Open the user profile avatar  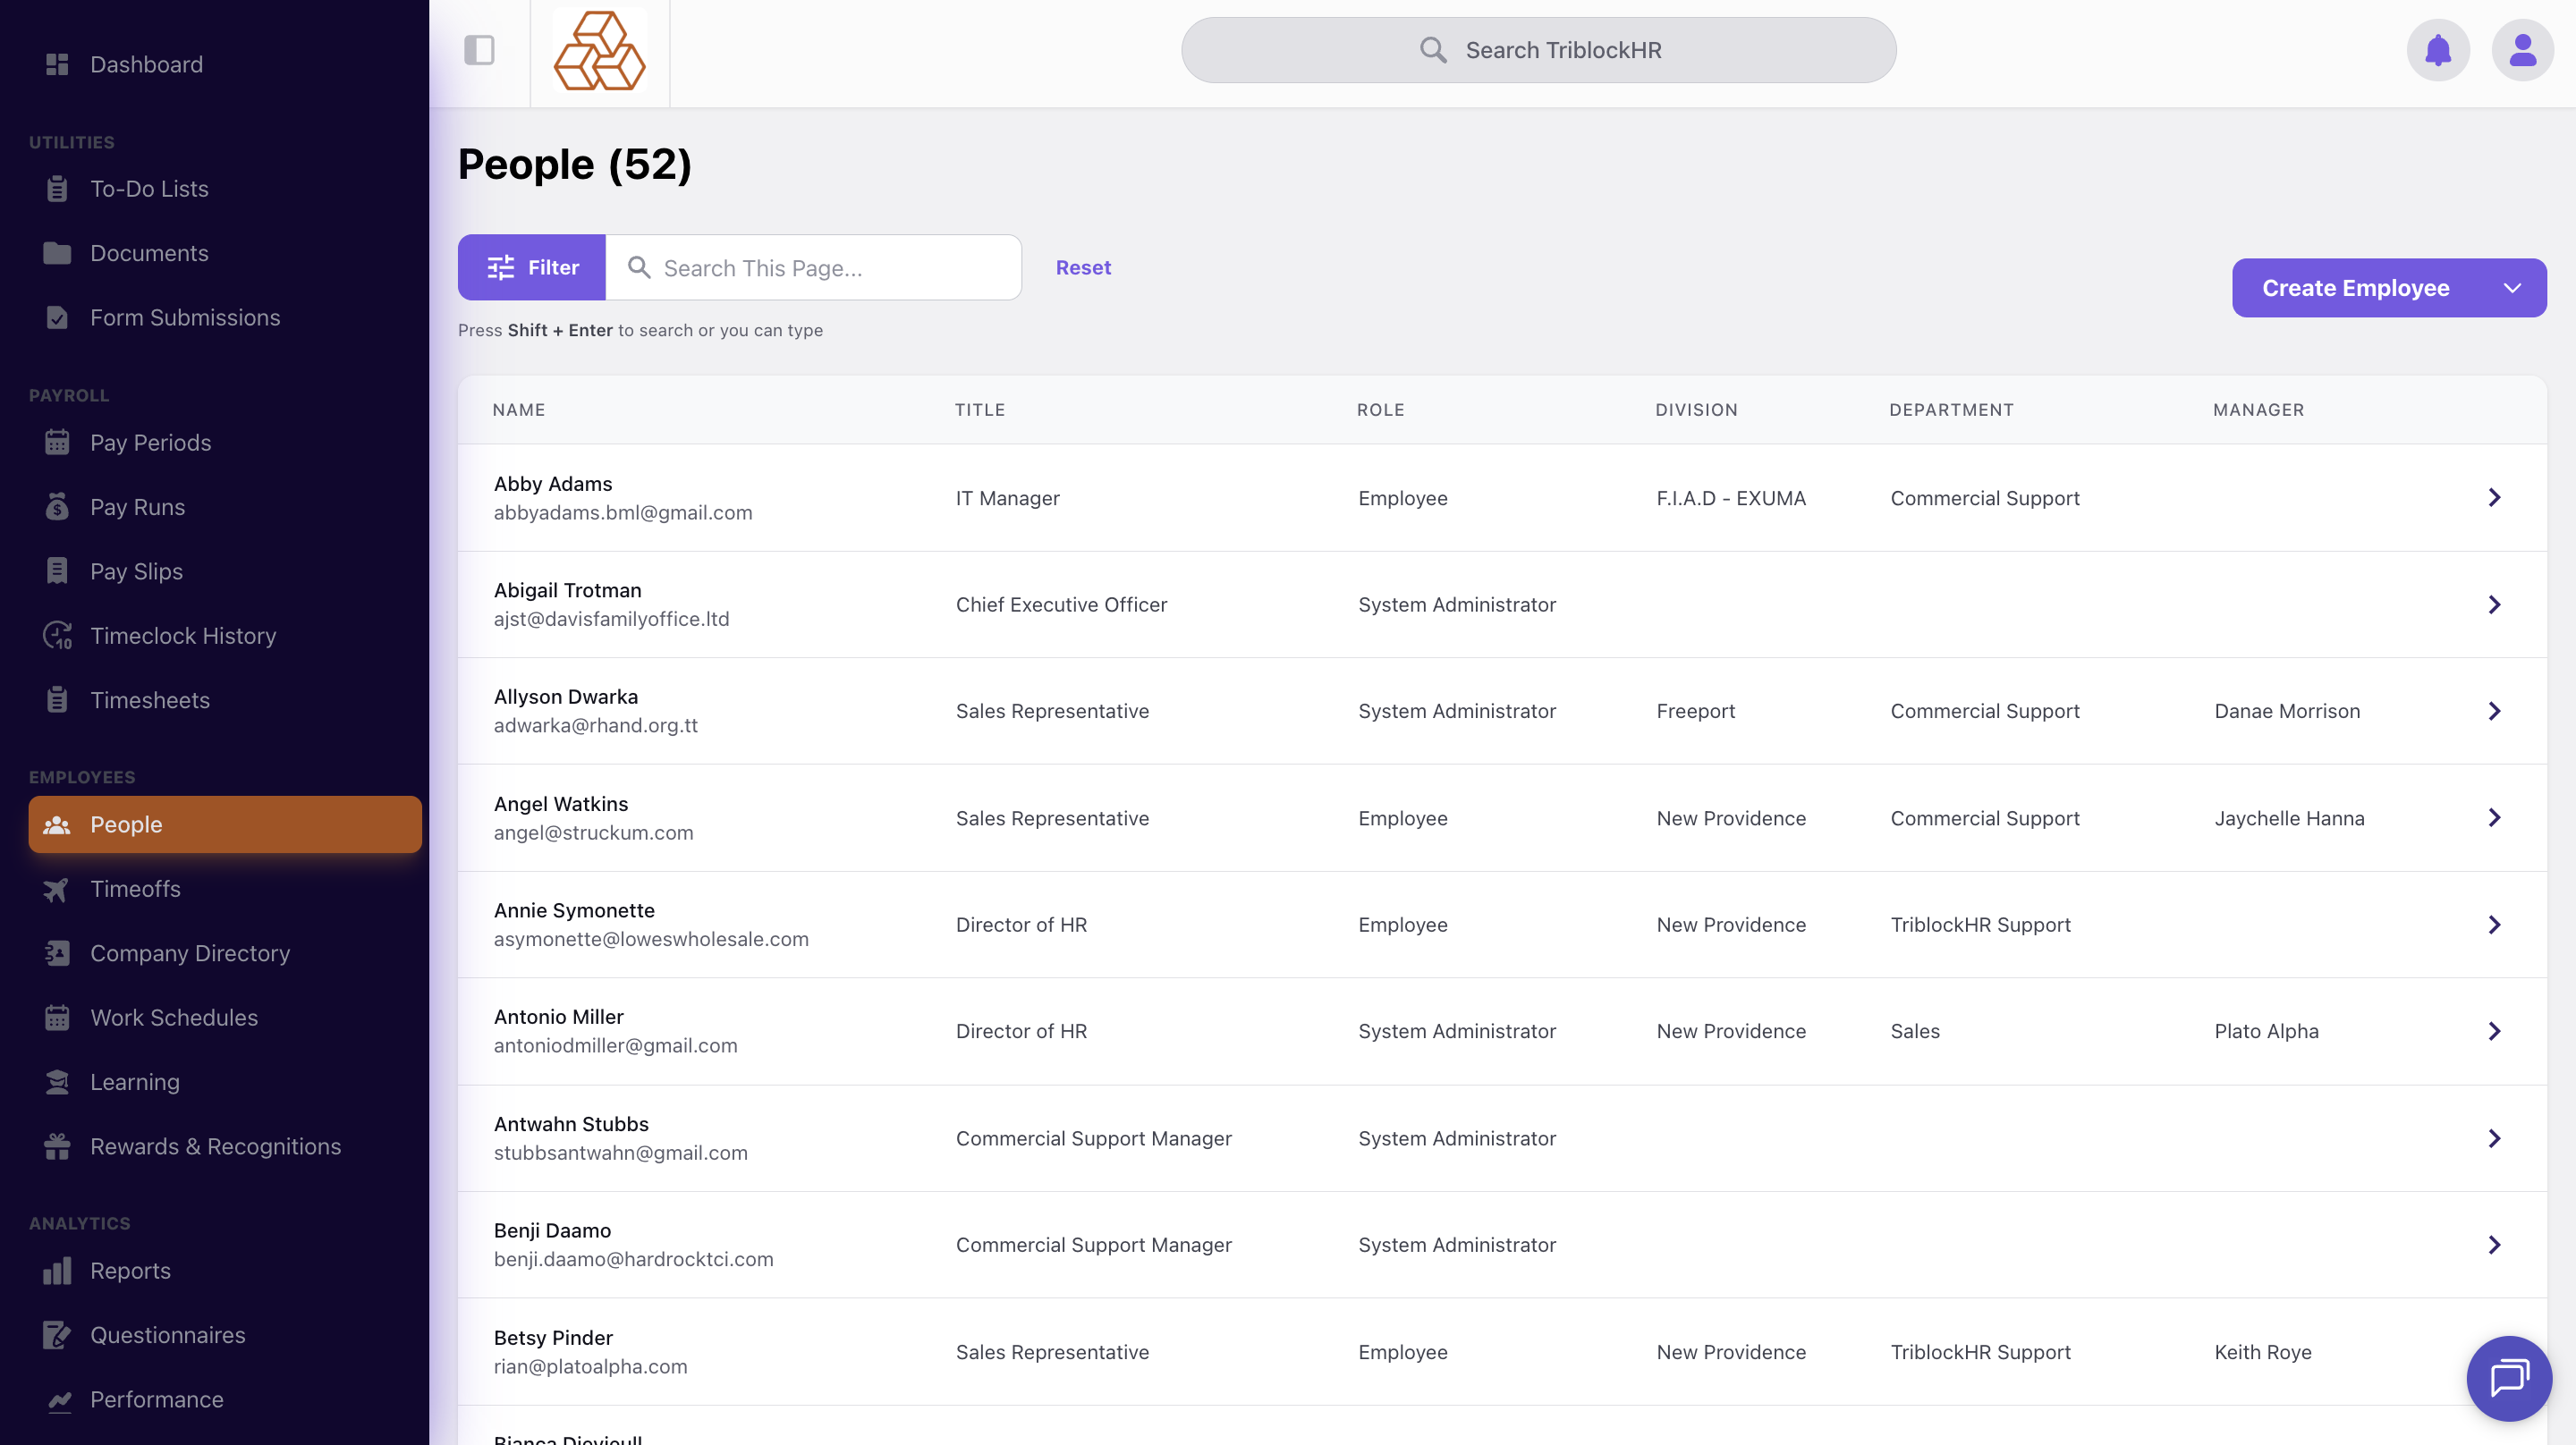pos(2522,50)
